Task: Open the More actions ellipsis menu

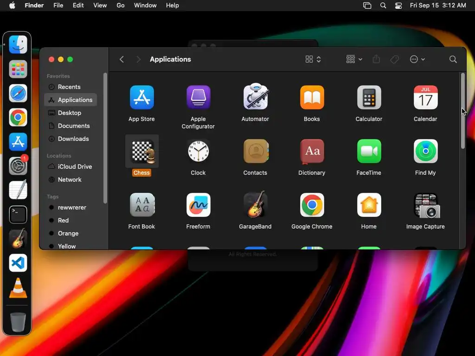Action: pyautogui.click(x=417, y=59)
